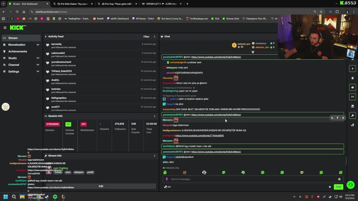Open Achievements in the sidebar
This screenshot has height=201, width=358.
click(21, 51)
